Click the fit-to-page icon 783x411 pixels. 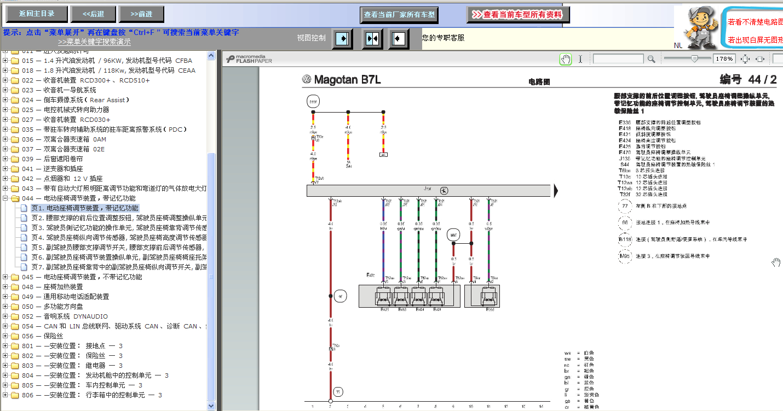coord(745,59)
